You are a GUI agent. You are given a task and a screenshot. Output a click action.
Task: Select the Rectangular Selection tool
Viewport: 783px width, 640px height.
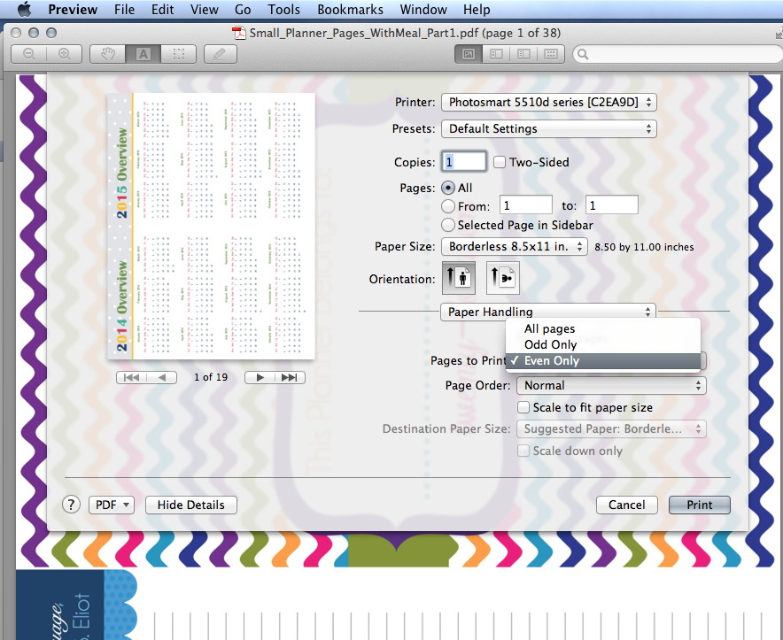click(x=178, y=53)
